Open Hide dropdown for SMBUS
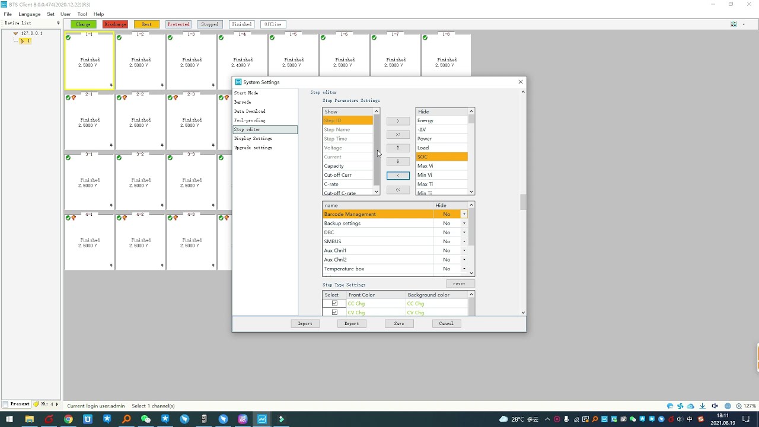This screenshot has width=759, height=427. [464, 241]
